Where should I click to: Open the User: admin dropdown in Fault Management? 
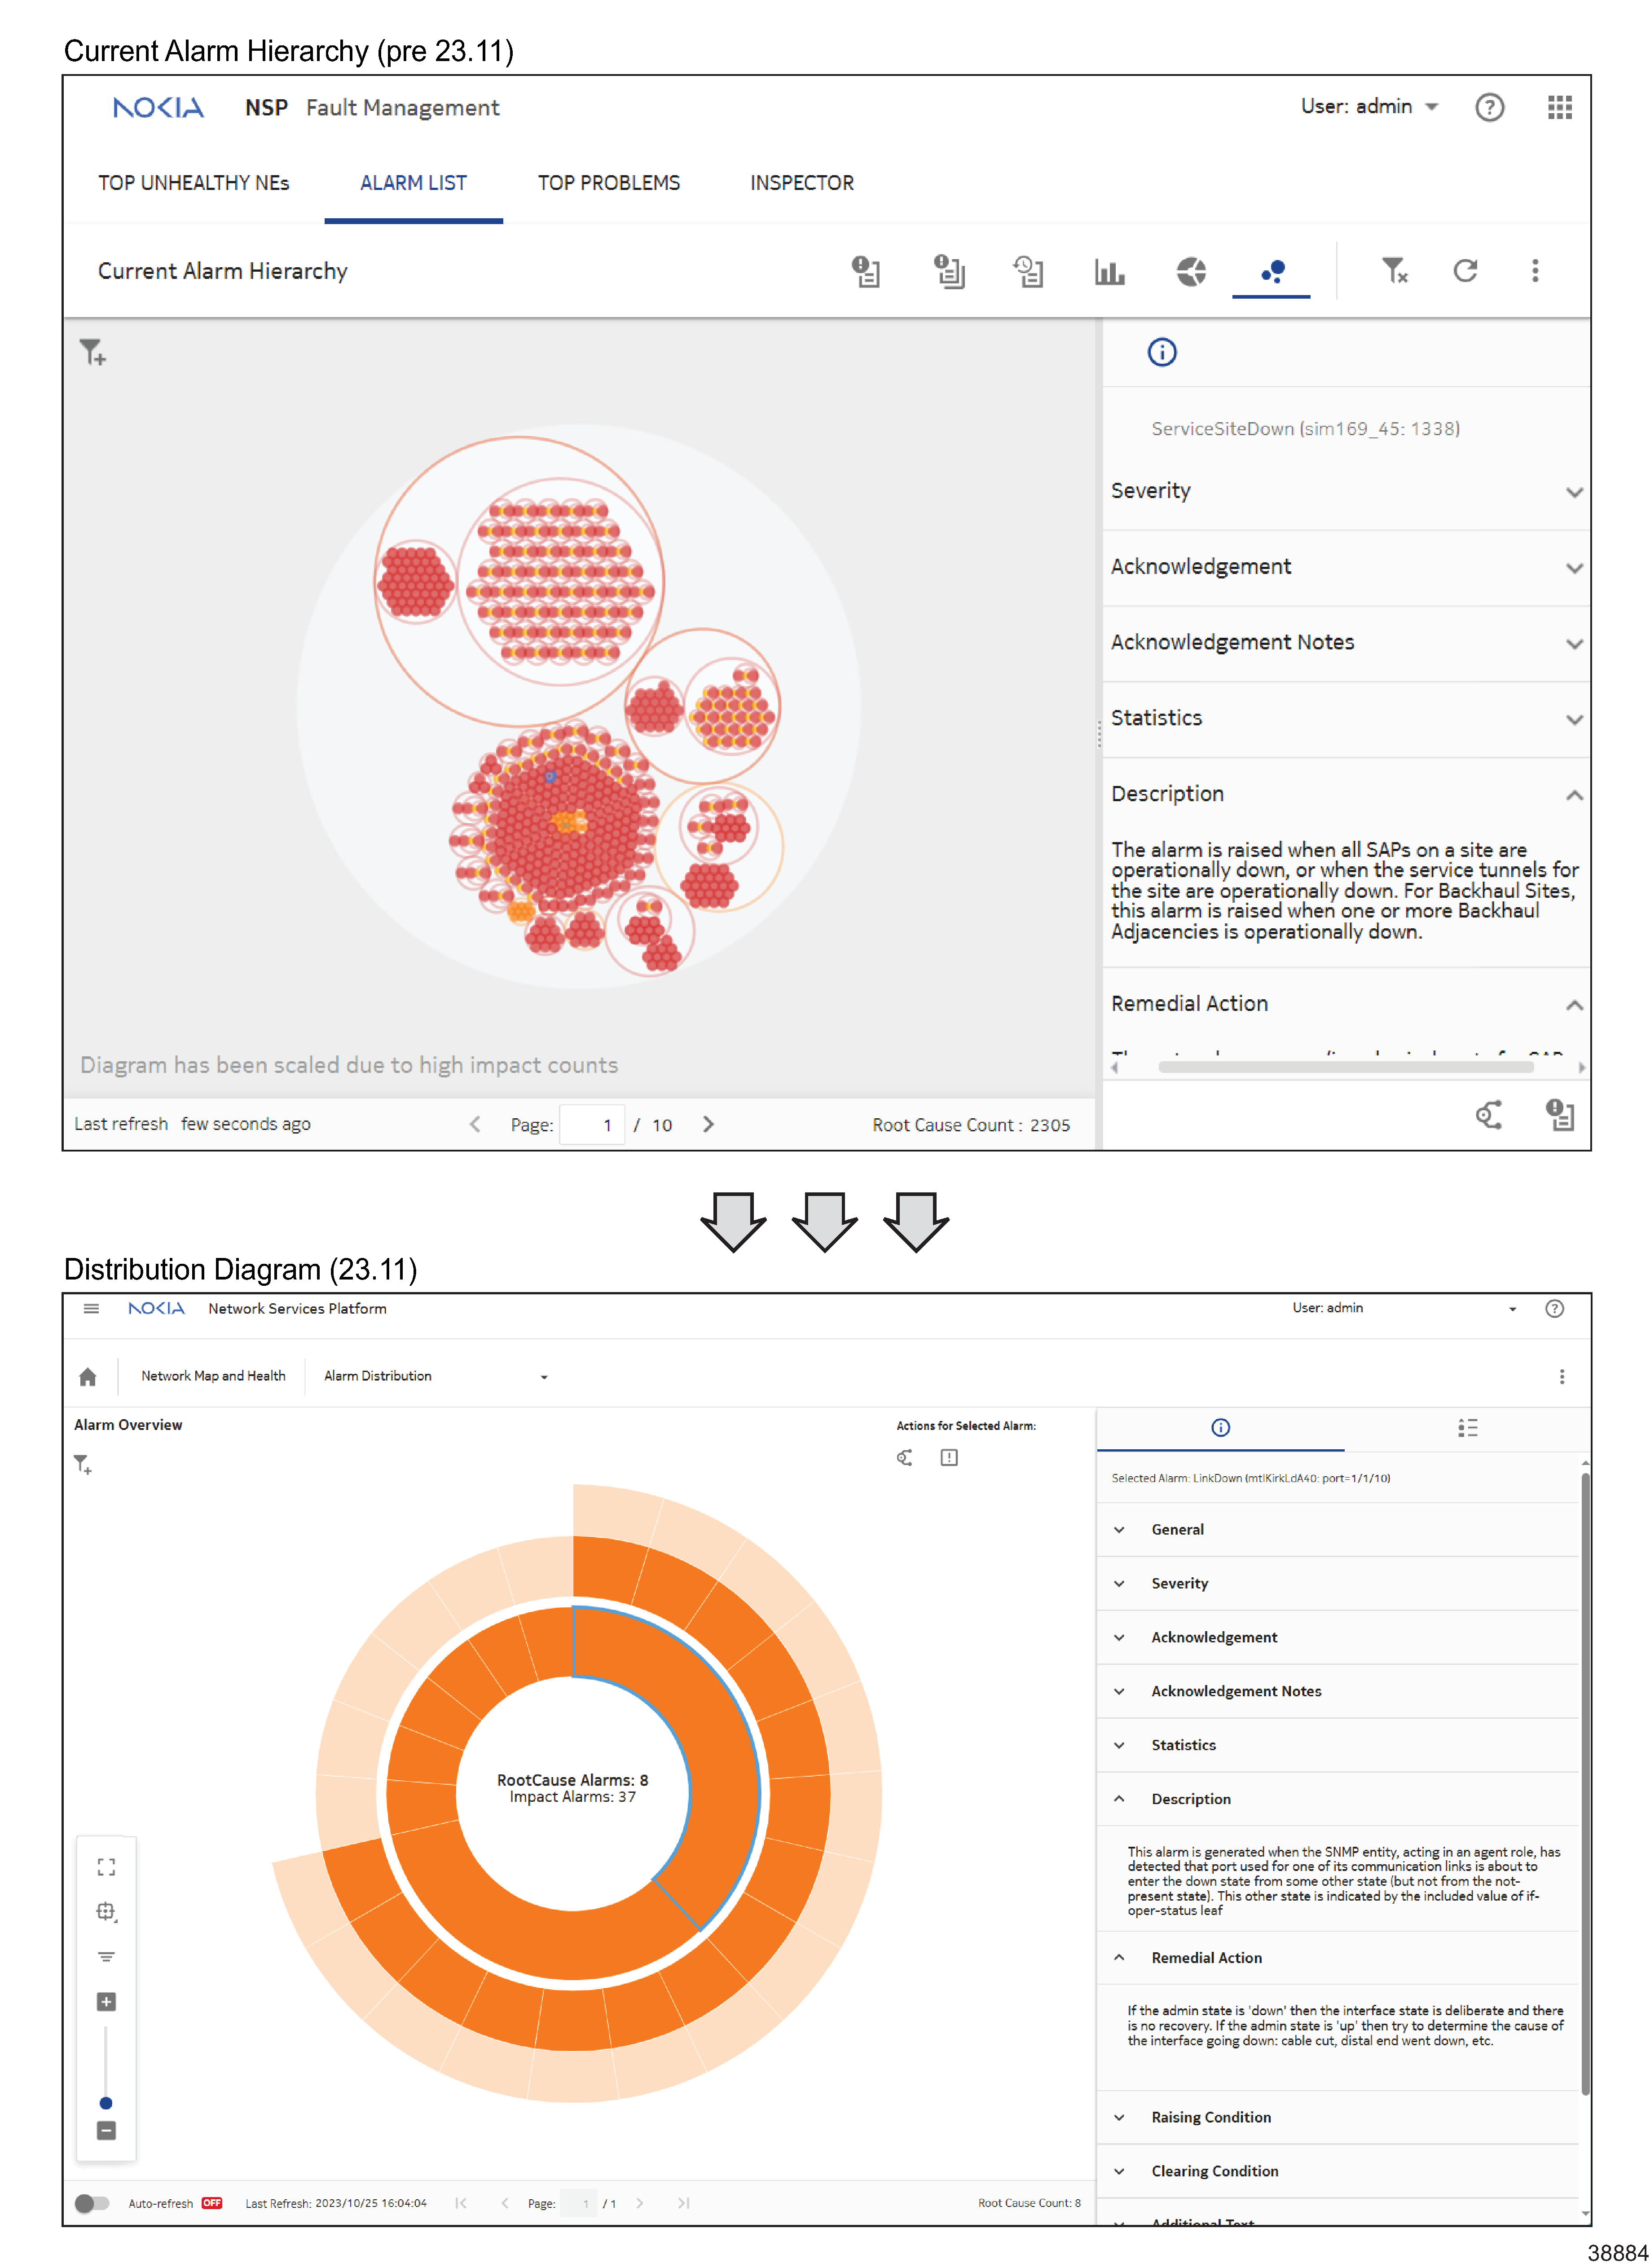pyautogui.click(x=1369, y=106)
